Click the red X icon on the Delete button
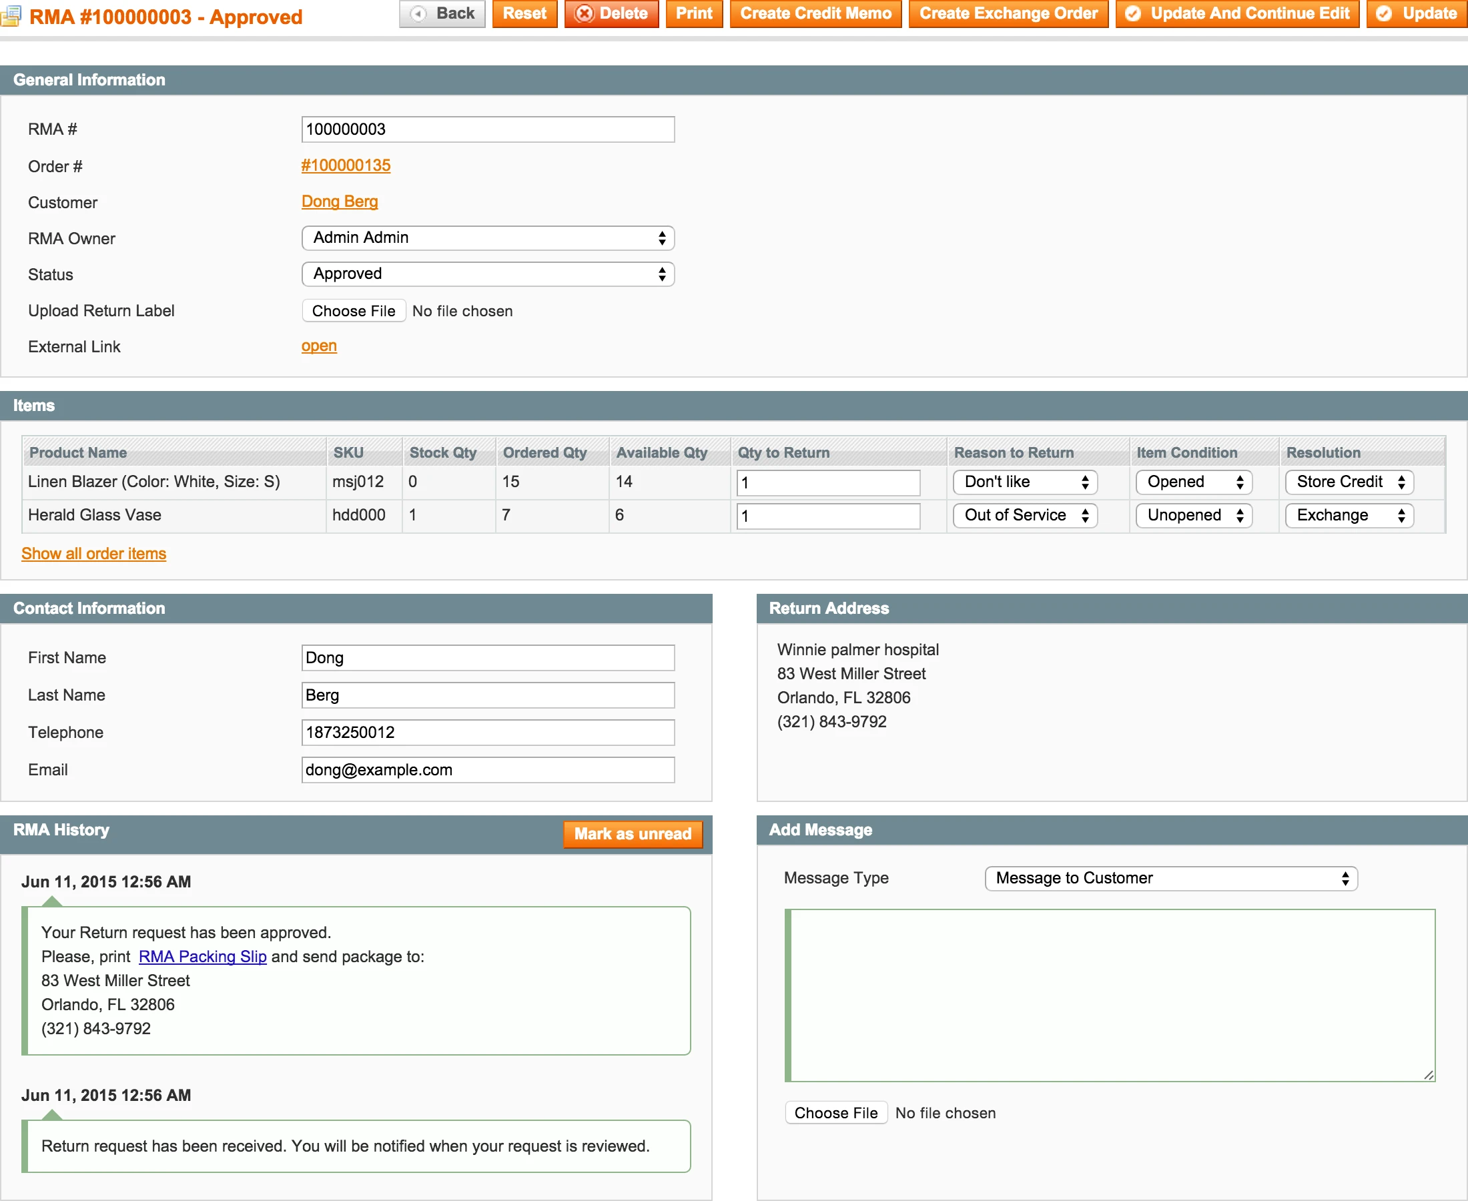 [x=584, y=13]
